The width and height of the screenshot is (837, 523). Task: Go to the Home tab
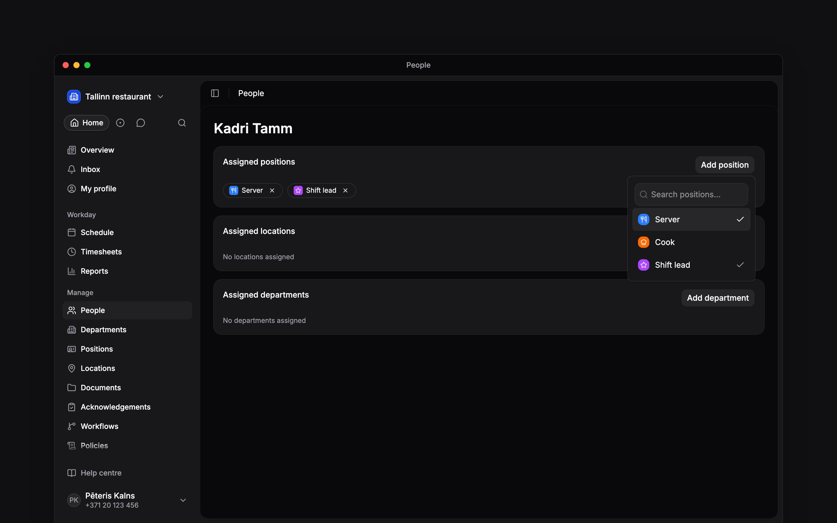86,123
